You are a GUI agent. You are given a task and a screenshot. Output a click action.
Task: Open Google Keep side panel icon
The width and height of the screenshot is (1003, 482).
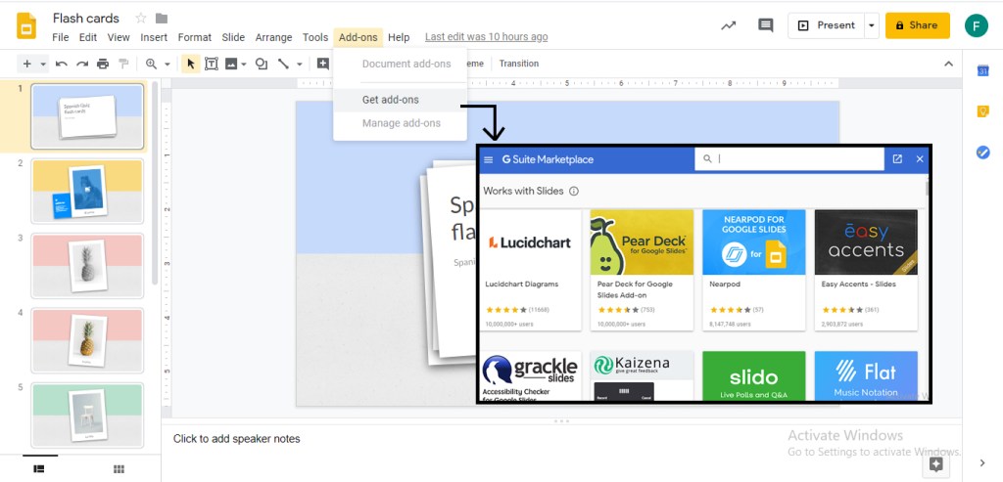[982, 111]
